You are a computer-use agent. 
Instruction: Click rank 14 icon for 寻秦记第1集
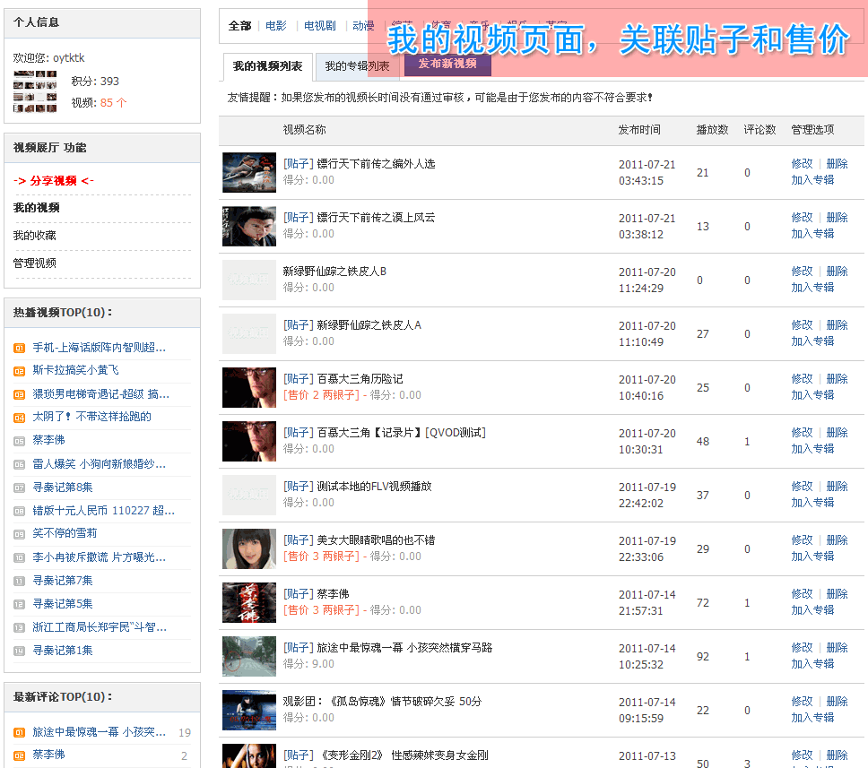(20, 651)
